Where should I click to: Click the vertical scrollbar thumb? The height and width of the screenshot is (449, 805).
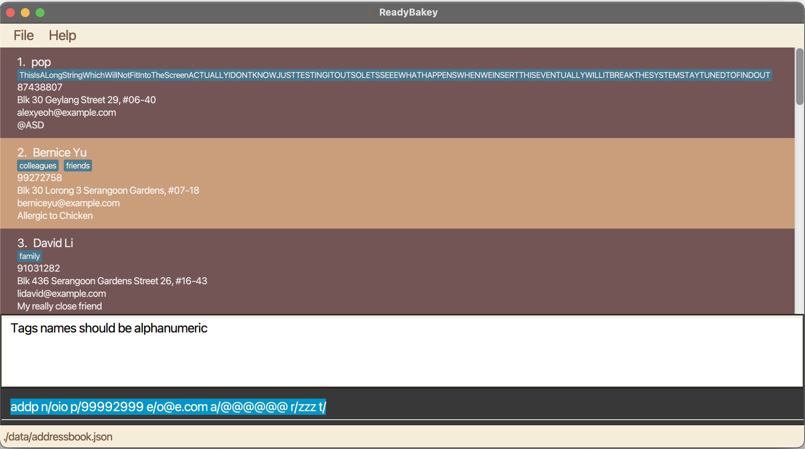(x=799, y=77)
